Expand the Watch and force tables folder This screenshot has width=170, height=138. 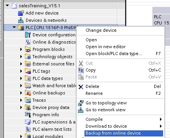point(21,86)
